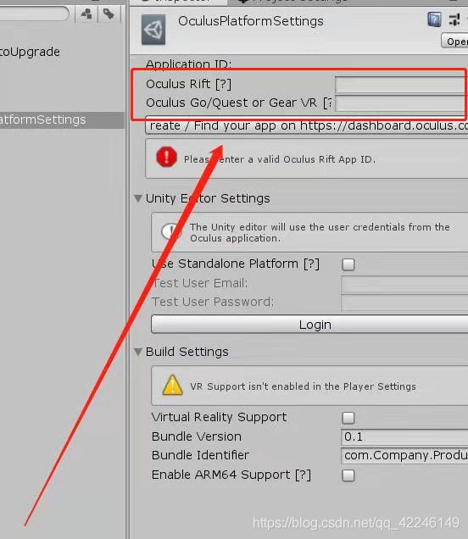Click the Bundle Identifier field
468x539 pixels.
pyautogui.click(x=404, y=455)
